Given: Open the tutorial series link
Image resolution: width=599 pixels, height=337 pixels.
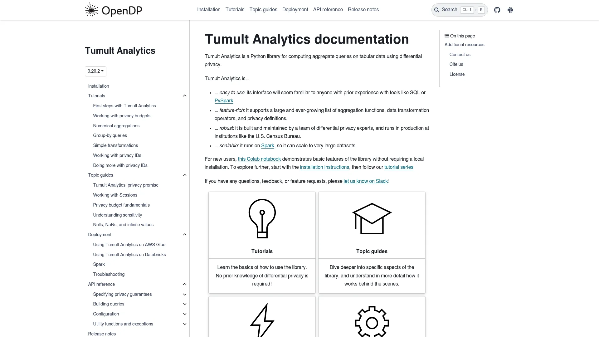Looking at the screenshot, I should click(399, 167).
